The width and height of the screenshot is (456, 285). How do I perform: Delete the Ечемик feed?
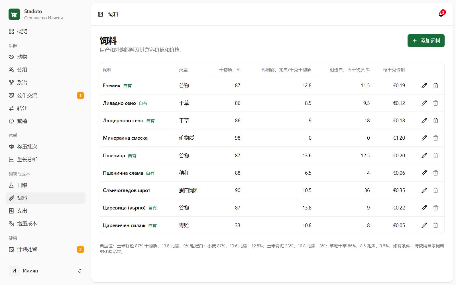click(435, 85)
